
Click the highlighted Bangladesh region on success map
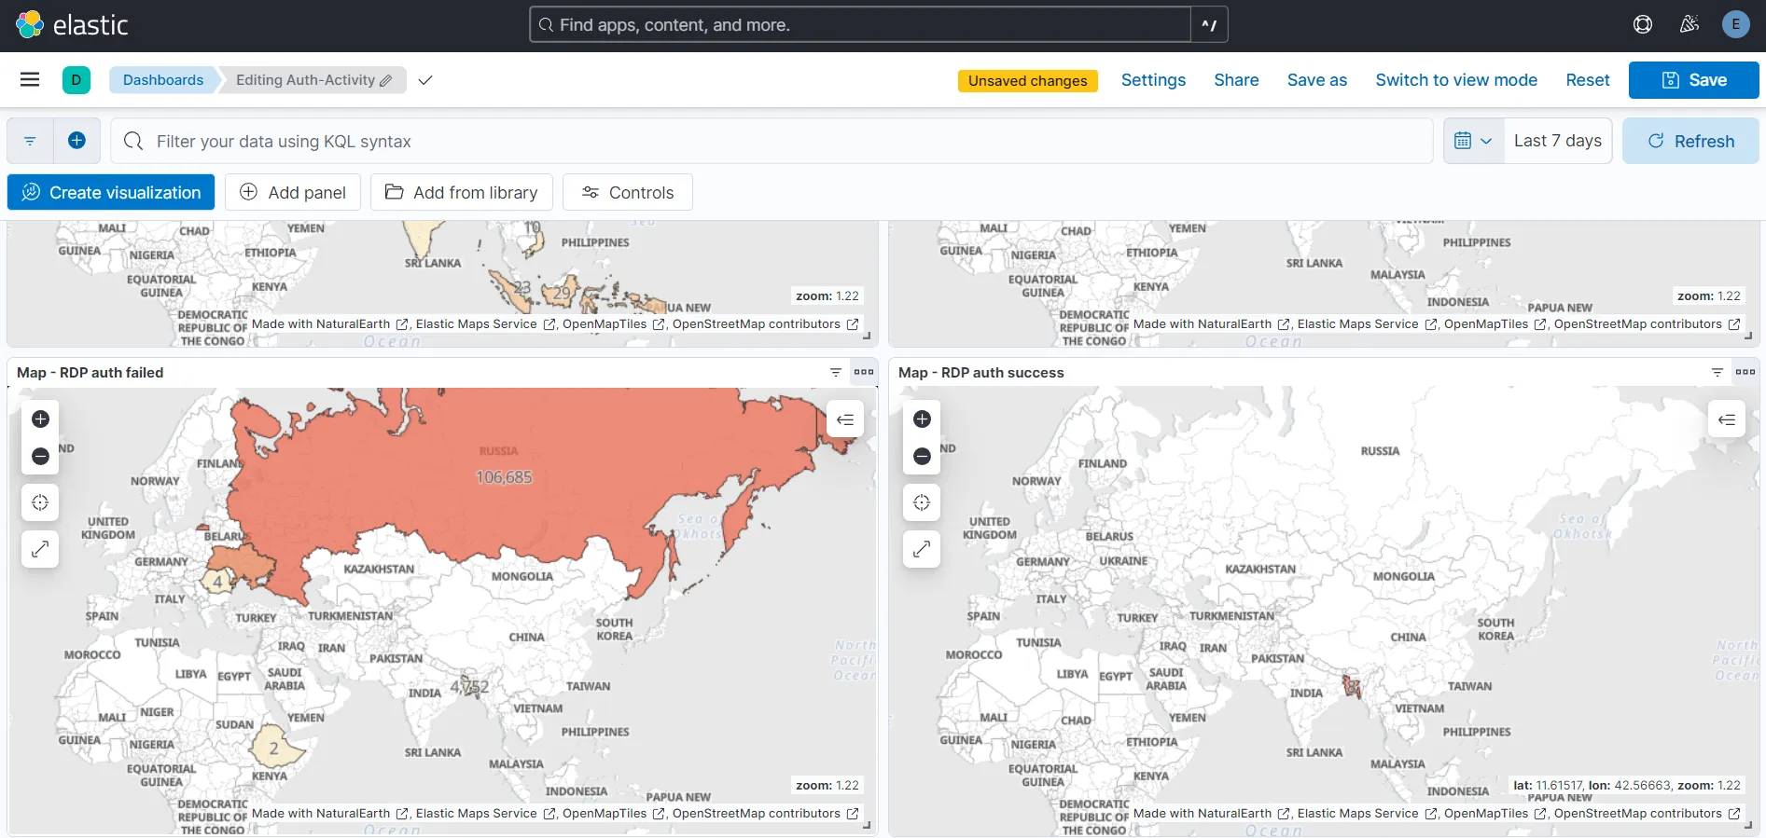pos(1351,687)
